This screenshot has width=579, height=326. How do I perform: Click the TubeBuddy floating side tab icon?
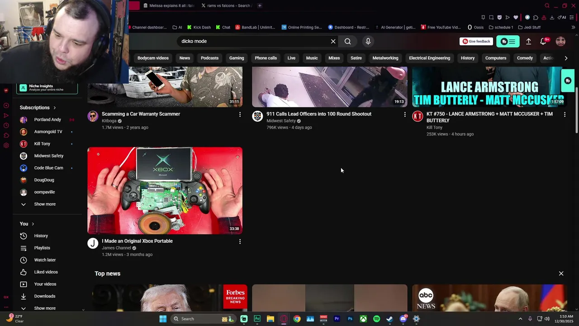pyautogui.click(x=568, y=81)
